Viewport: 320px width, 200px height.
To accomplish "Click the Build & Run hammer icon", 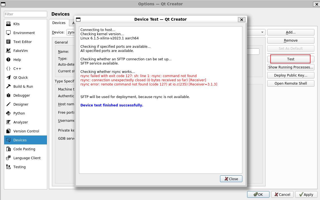I will coord(8,87).
